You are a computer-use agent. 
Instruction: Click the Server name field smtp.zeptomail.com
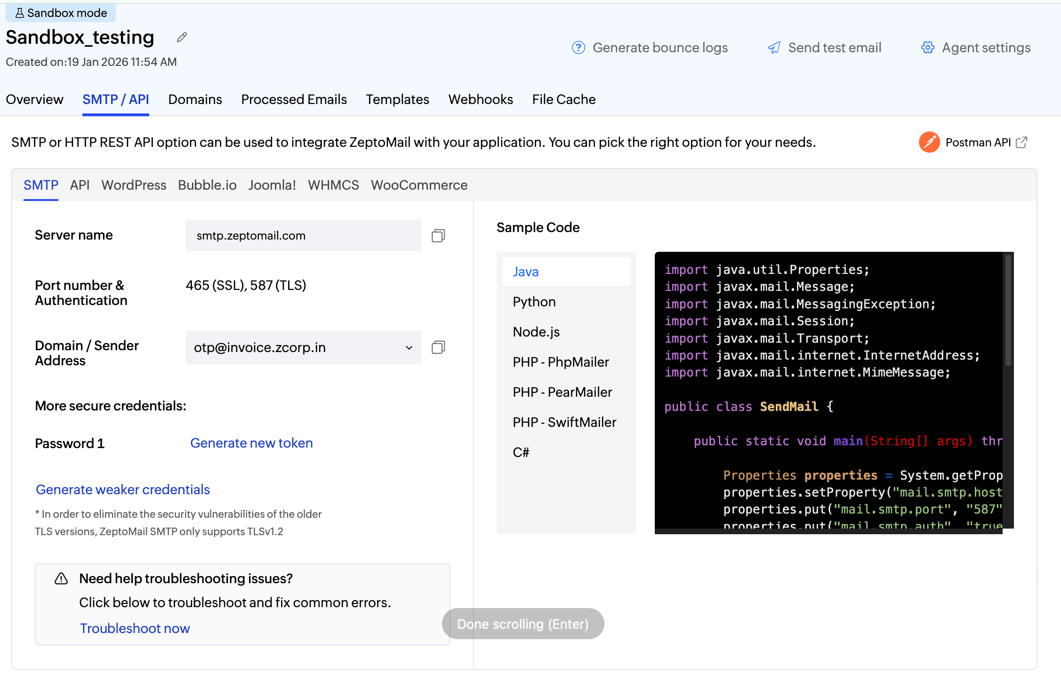[x=304, y=235]
